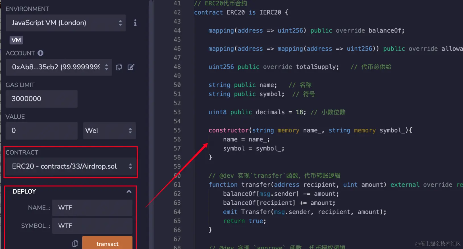Click the constructor declaration on line 55
Screen dimensions: 463x249
310,130
